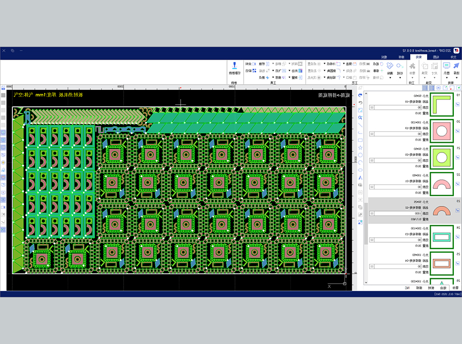
Task: Switch to the NC tab at panel bottom
Action: click(407, 288)
